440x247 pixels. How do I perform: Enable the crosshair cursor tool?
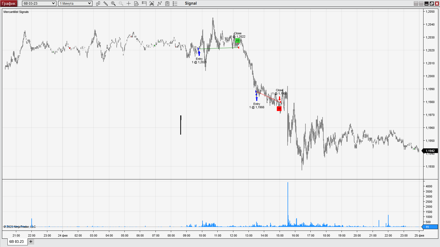coord(129,4)
